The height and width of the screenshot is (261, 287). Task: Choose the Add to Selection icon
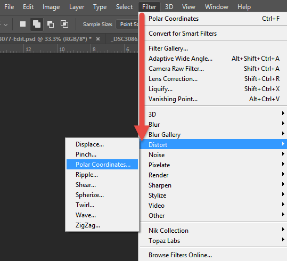tap(37, 24)
